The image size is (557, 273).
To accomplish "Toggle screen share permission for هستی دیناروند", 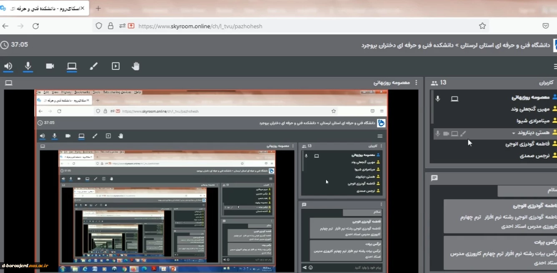I will click(x=454, y=133).
